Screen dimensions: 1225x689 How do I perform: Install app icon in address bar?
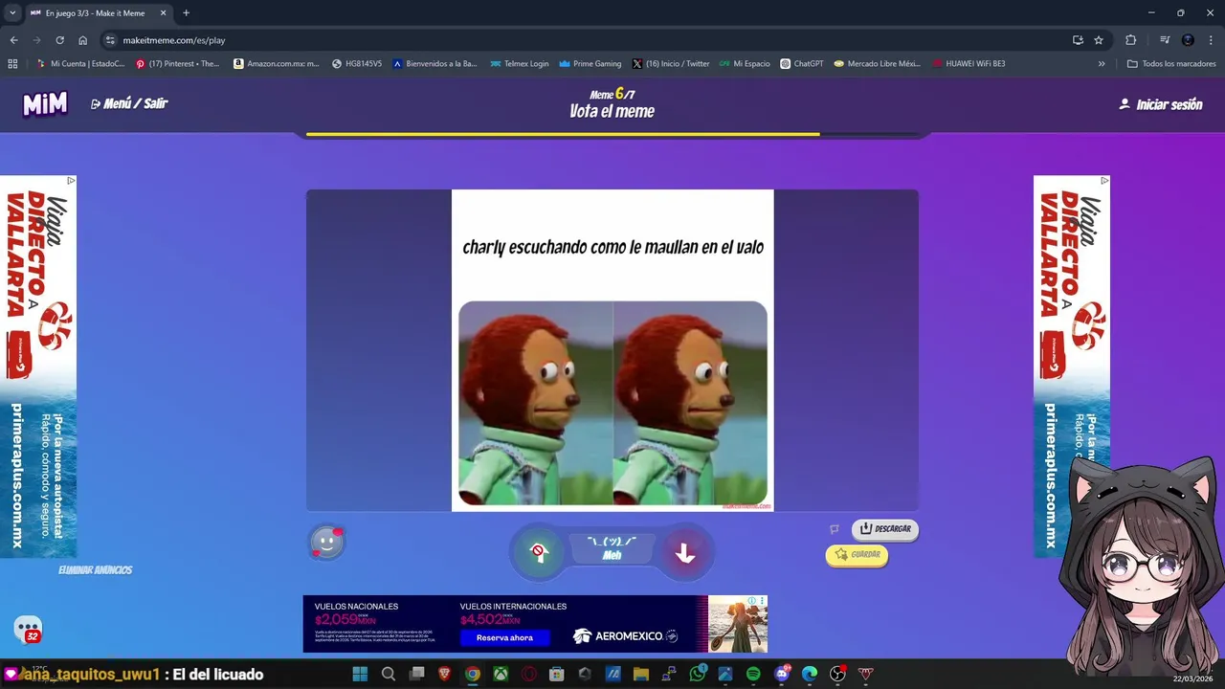1078,40
